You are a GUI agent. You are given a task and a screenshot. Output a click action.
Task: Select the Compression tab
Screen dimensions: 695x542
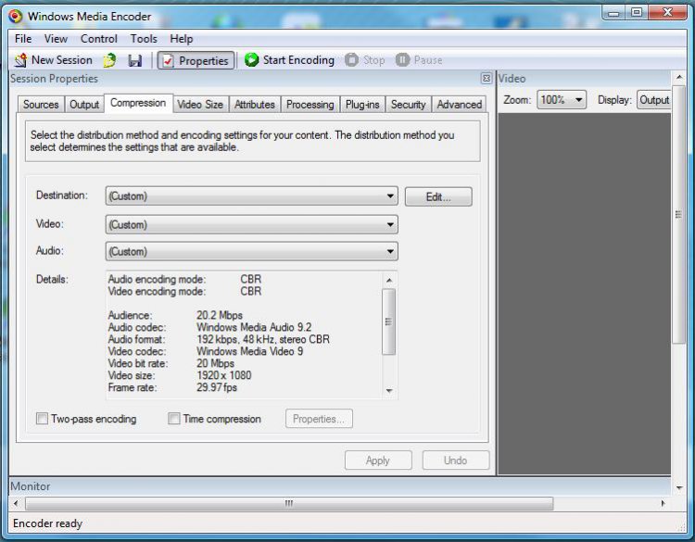[x=138, y=103]
